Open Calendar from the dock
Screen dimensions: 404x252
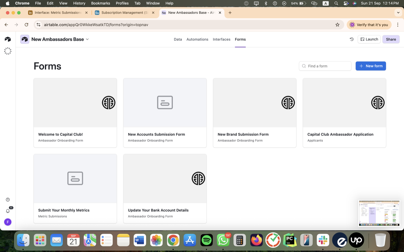click(73, 240)
